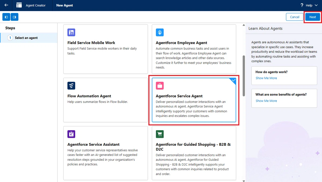Screen dimensions: 322x182
Task: Click the Field Service Mobile Work description
Action: (102, 51)
